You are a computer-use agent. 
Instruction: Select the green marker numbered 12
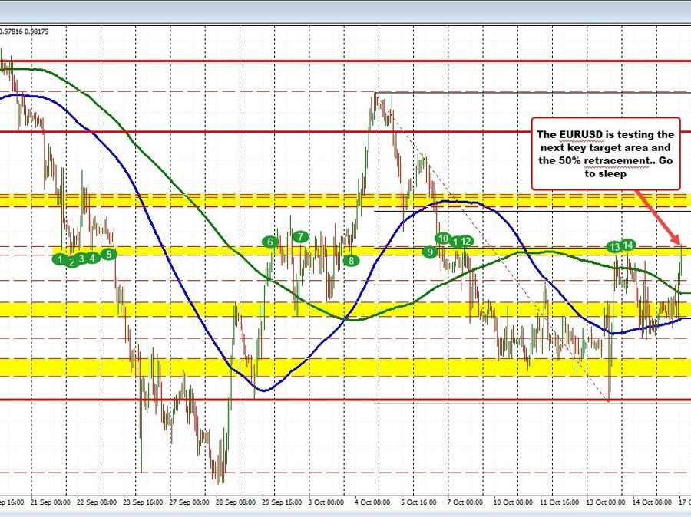coord(466,242)
